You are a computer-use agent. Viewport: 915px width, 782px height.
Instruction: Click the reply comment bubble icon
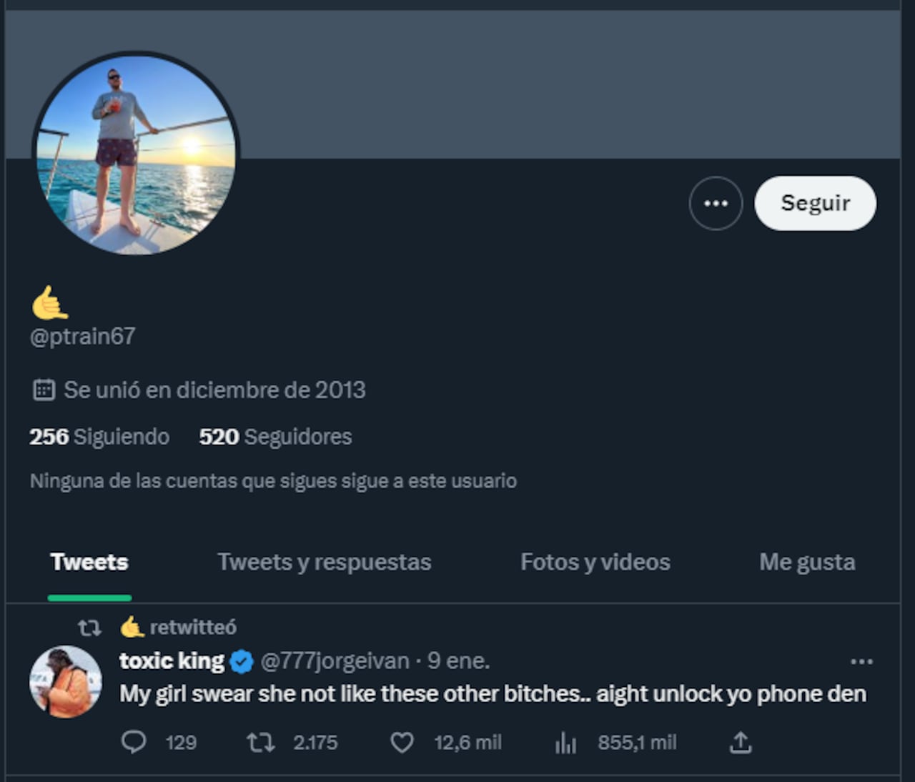click(x=134, y=743)
